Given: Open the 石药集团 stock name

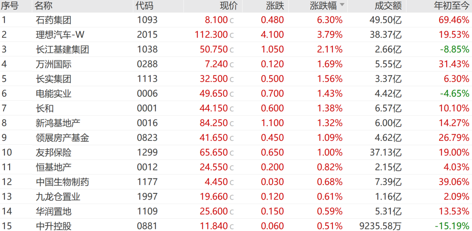Looking at the screenshot, I should [x=53, y=20].
